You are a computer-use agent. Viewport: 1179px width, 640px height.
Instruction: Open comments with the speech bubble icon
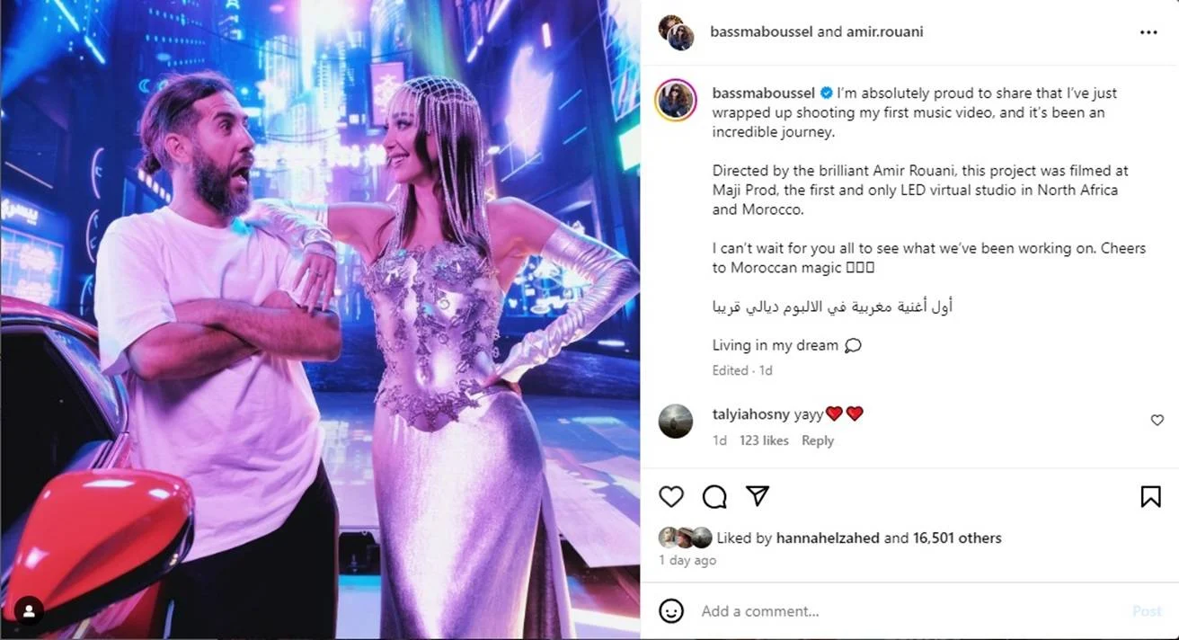coord(714,496)
